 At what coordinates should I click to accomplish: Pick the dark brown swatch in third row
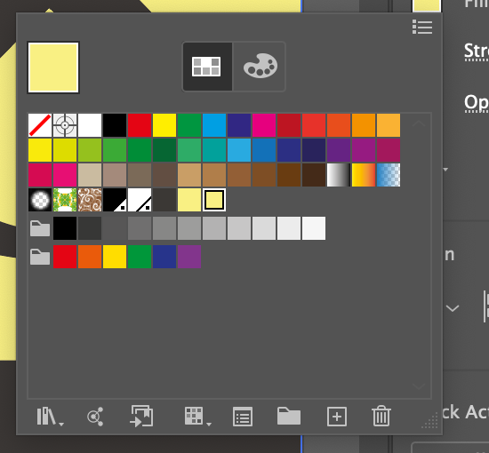314,175
